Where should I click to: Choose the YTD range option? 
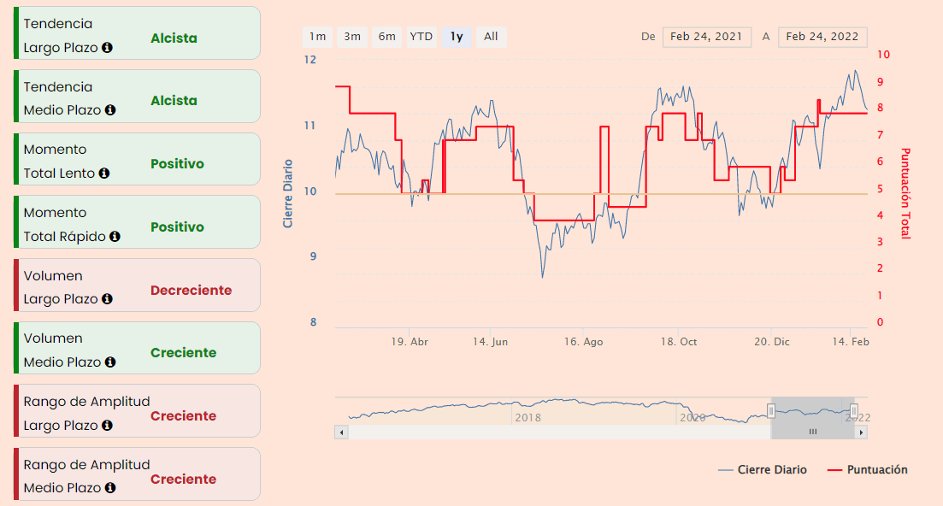(421, 37)
